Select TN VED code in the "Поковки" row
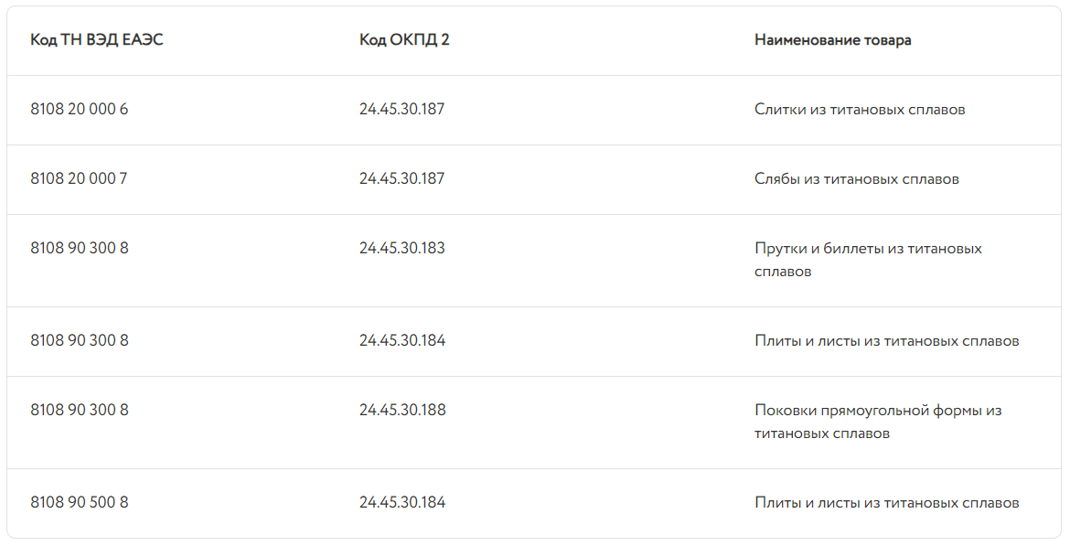This screenshot has height=546, width=1070. [x=80, y=411]
